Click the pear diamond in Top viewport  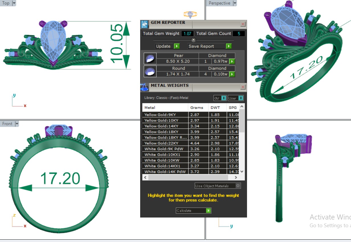click(x=53, y=41)
